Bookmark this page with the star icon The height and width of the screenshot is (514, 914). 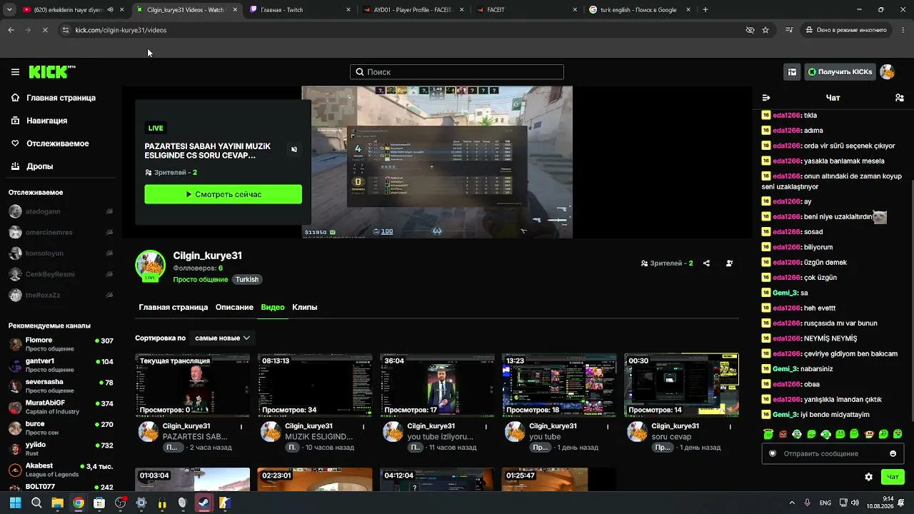click(x=765, y=30)
